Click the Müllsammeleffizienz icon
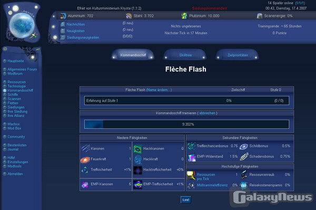Screen dimensions: 316x210 pyautogui.click(x=191, y=185)
